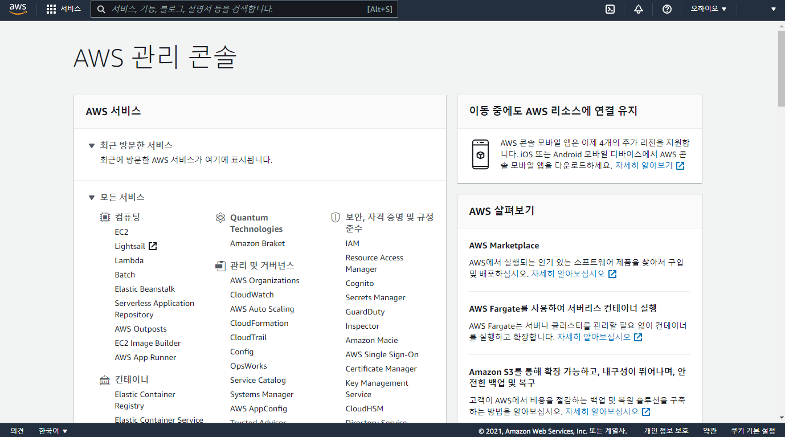This screenshot has height=437, width=785.
Task: Open the Lambda service link
Action: point(129,260)
